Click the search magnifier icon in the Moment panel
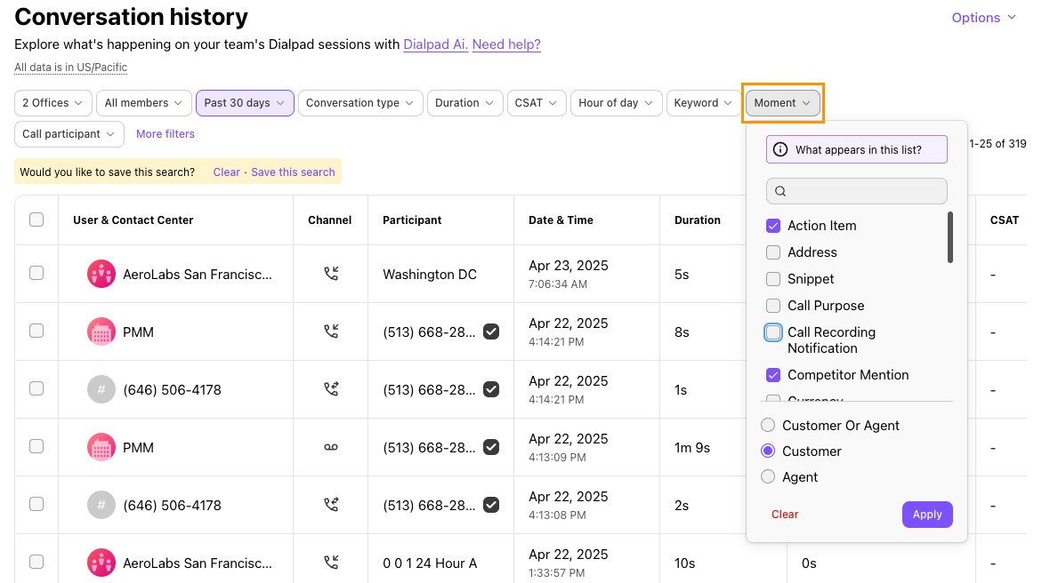Image resolution: width=1042 pixels, height=583 pixels. 781,191
